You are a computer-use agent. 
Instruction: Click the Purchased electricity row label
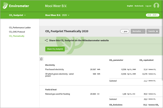click(x=55, y=69)
